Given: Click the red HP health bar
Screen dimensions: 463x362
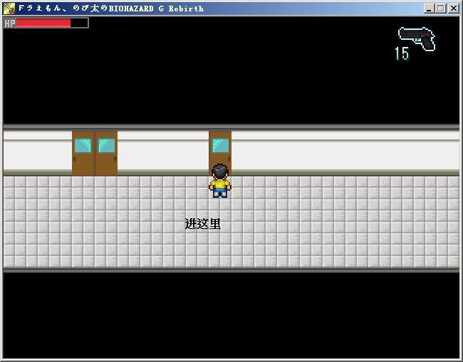Looking at the screenshot, I should tap(46, 23).
